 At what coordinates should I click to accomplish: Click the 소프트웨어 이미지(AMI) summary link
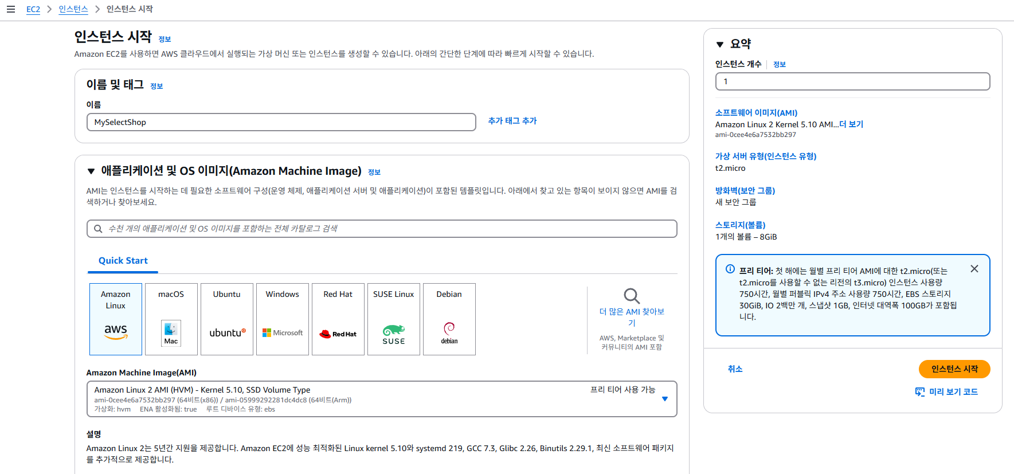pyautogui.click(x=756, y=113)
